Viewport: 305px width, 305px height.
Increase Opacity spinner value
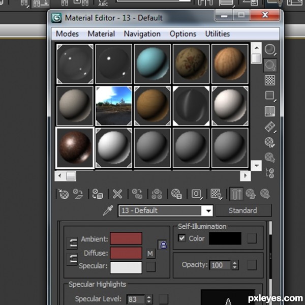coord(234,263)
